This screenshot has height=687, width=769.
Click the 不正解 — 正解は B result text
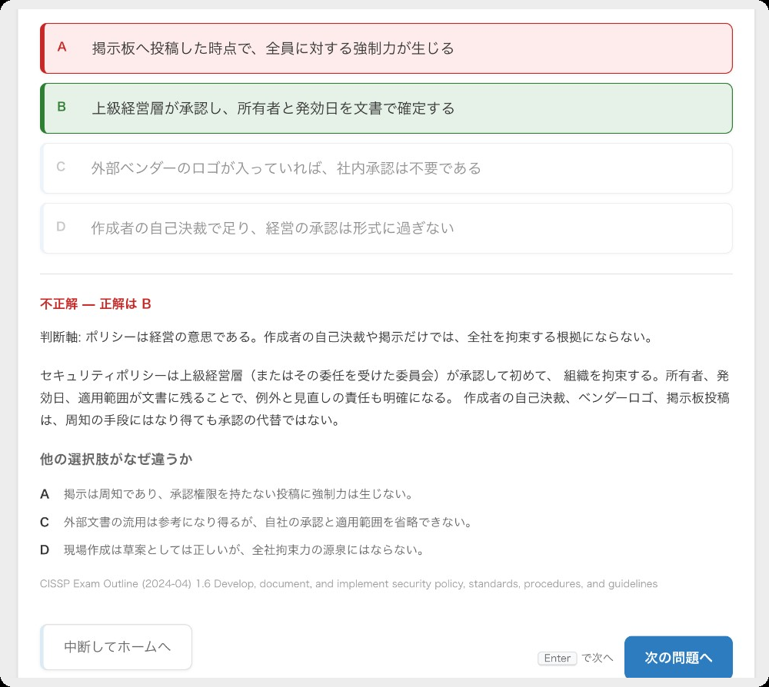[x=95, y=304]
